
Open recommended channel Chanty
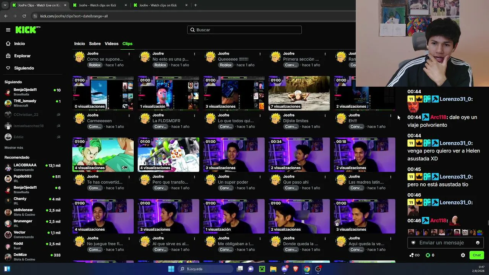(x=32, y=201)
